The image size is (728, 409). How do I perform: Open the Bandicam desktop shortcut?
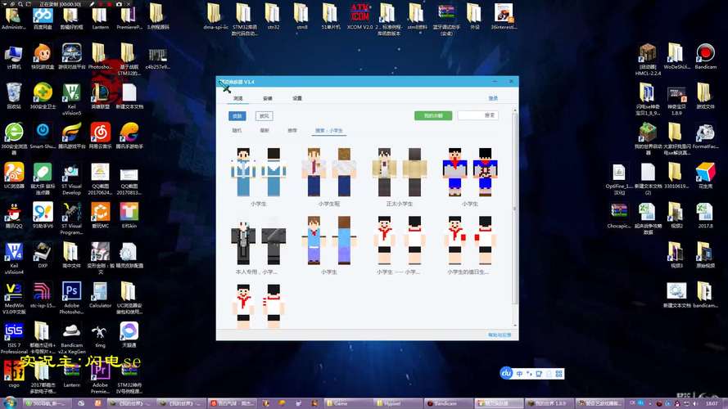705,56
